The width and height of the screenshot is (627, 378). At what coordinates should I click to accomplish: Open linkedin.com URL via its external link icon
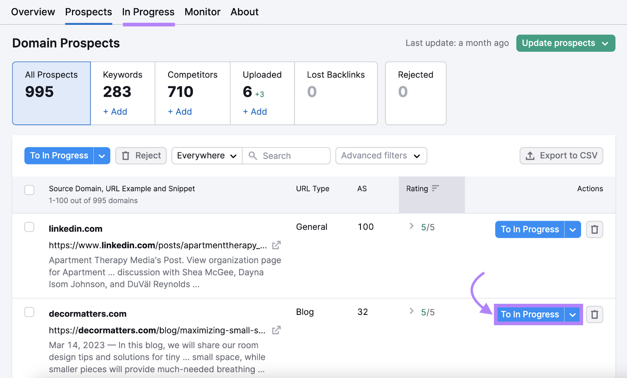point(277,245)
